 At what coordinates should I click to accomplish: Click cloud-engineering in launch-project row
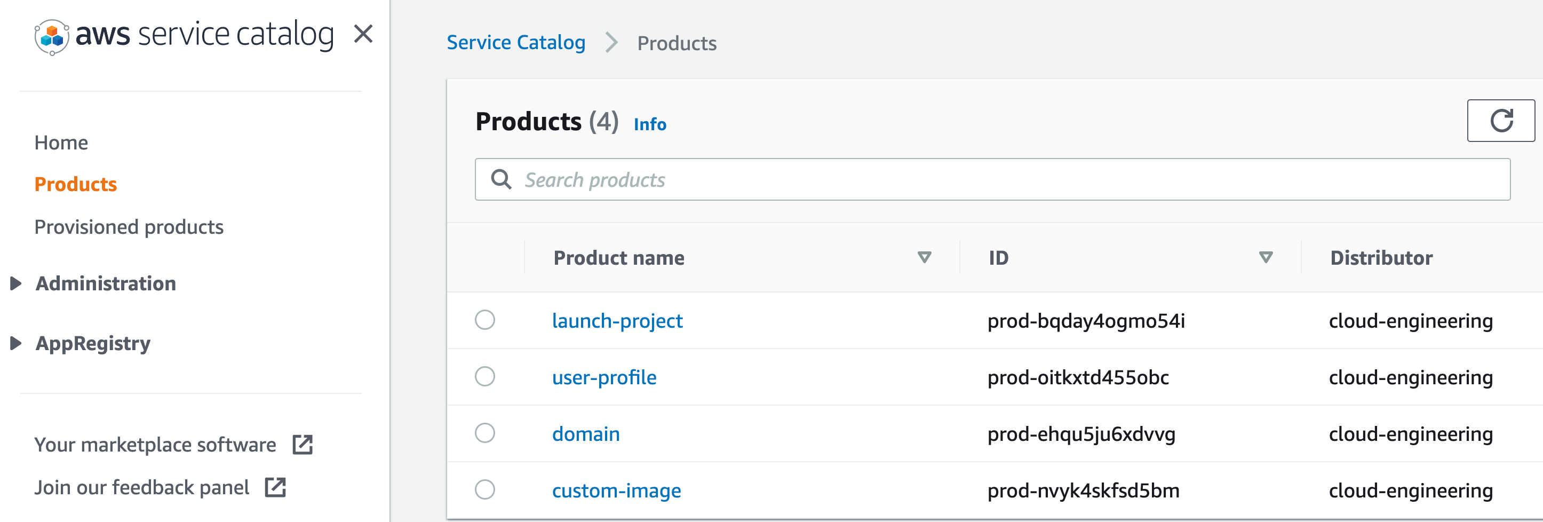pos(1411,321)
